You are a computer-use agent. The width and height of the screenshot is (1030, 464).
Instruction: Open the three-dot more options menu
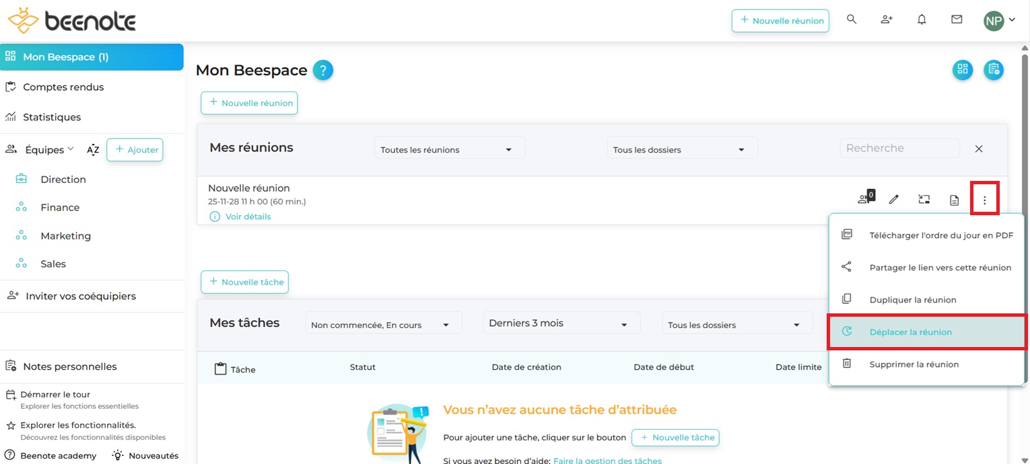point(984,200)
